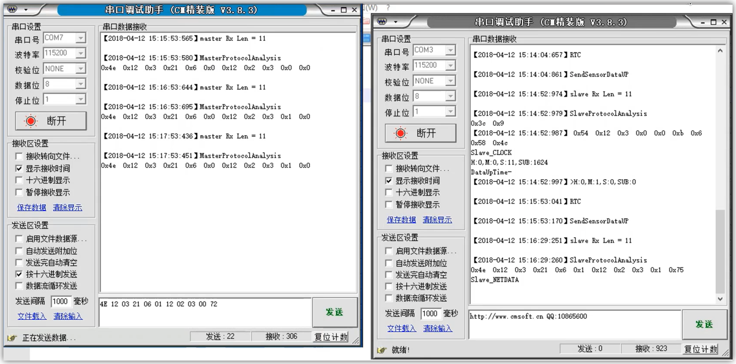This screenshot has width=736, height=364.
Task: Click status hand icon in left window
Action: [12, 337]
